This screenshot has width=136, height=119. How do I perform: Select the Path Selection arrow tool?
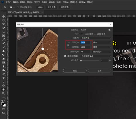click(3, 82)
